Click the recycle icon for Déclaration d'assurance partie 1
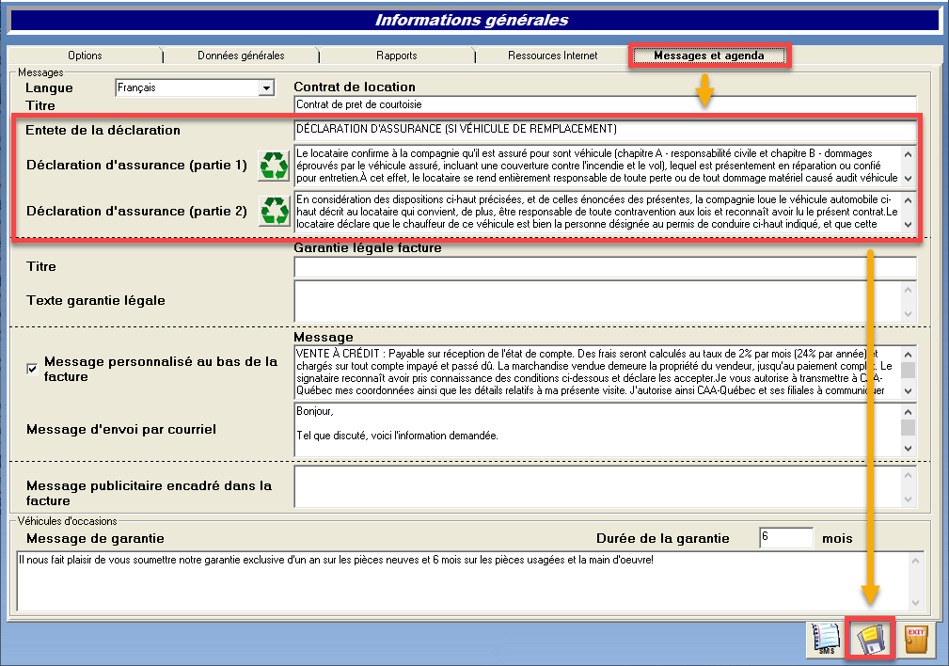The width and height of the screenshot is (949, 666). [274, 166]
